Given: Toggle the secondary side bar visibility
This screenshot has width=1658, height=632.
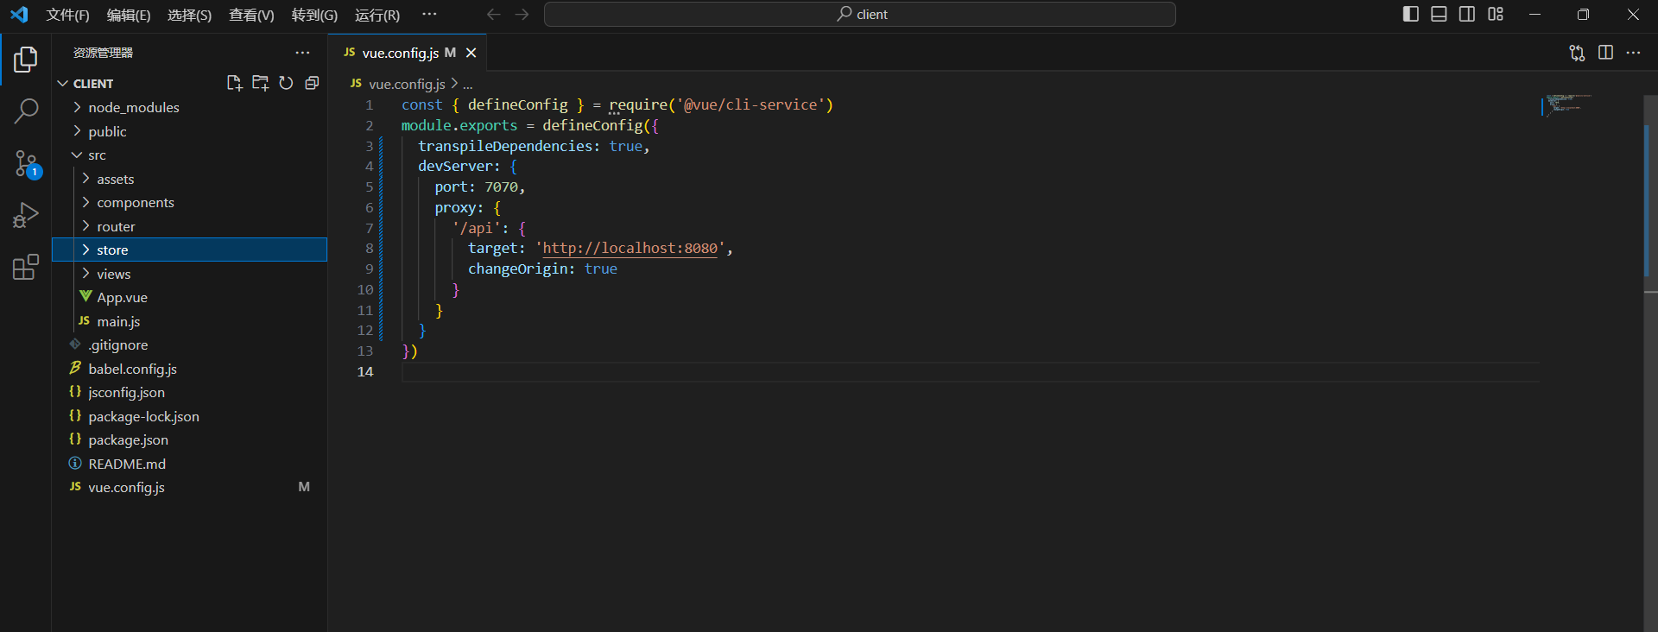Looking at the screenshot, I should 1467,14.
